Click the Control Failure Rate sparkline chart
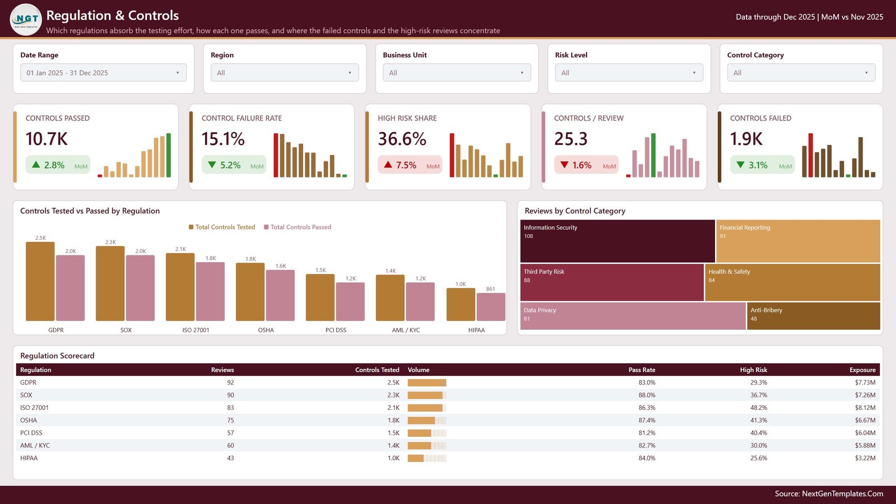896x504 pixels. point(310,155)
